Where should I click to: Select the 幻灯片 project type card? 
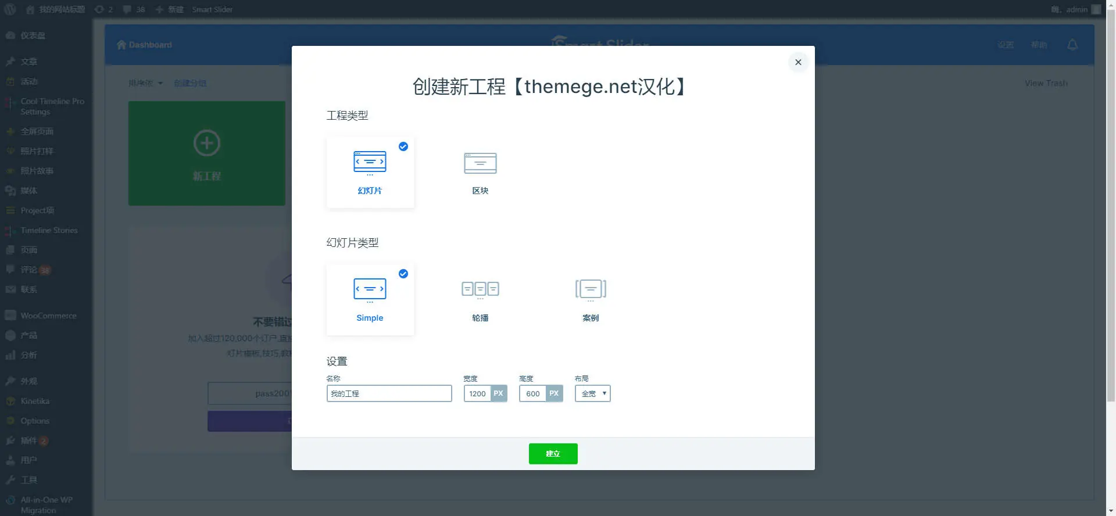370,173
